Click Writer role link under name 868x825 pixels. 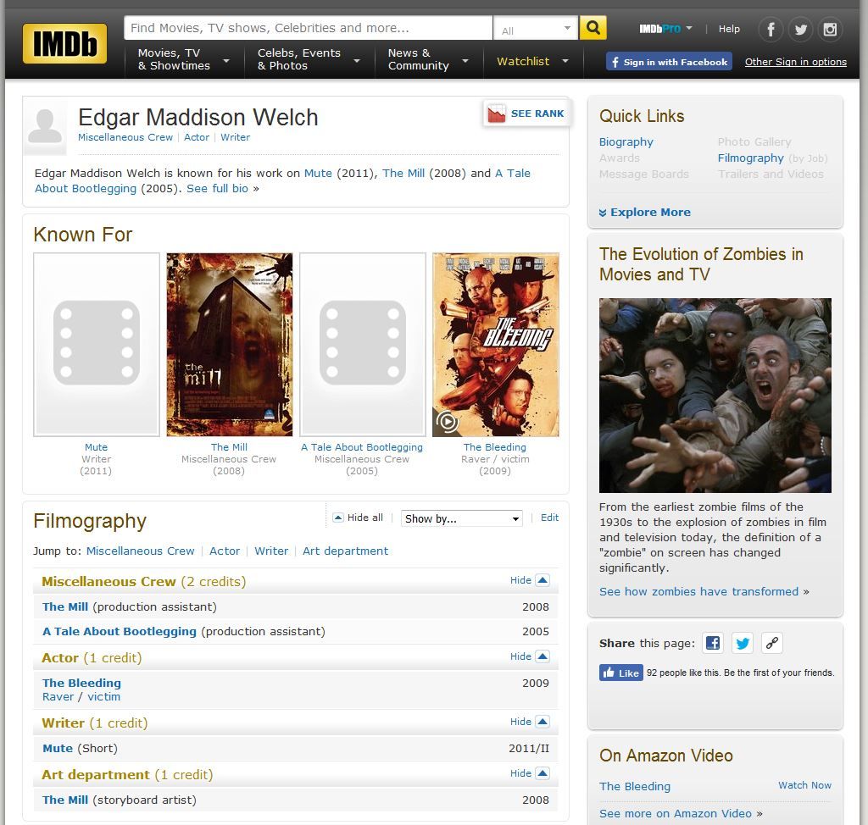[236, 137]
